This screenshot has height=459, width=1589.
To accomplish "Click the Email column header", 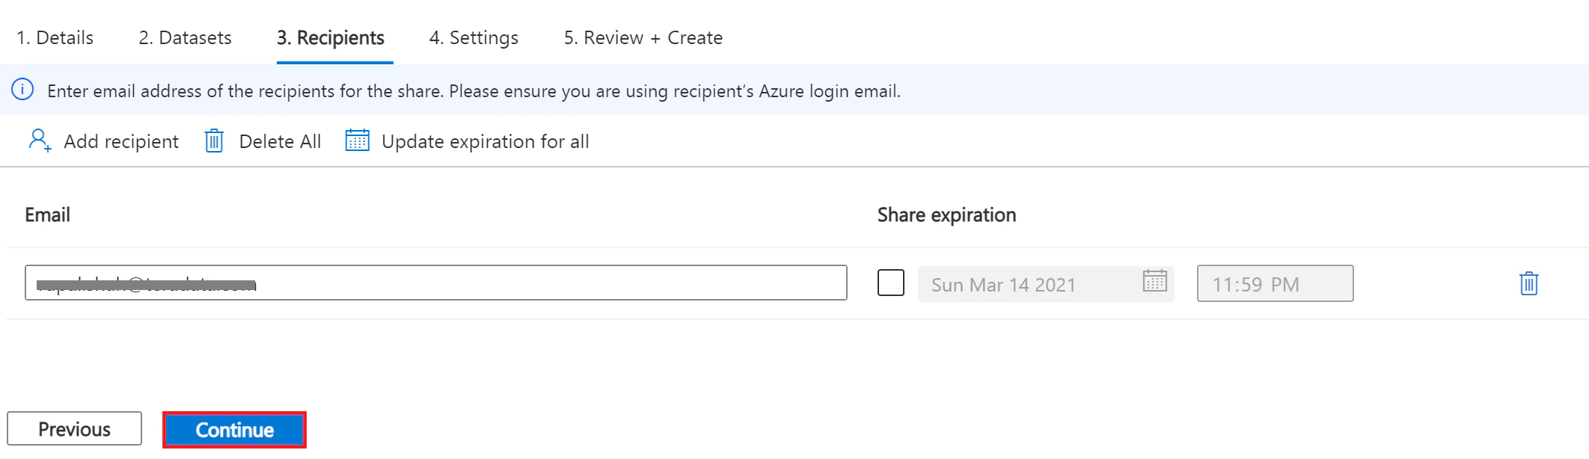I will pyautogui.click(x=48, y=215).
